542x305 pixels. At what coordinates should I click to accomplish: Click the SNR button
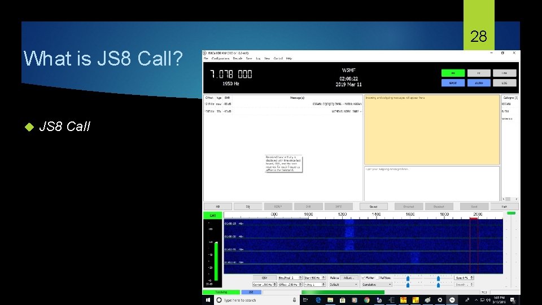click(308, 207)
